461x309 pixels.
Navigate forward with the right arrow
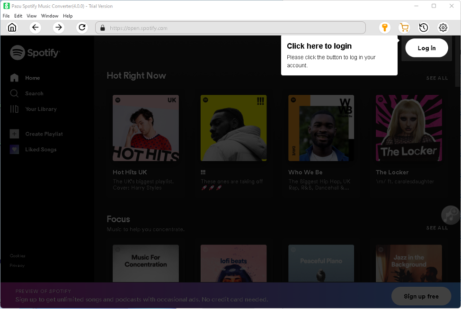pyautogui.click(x=59, y=27)
